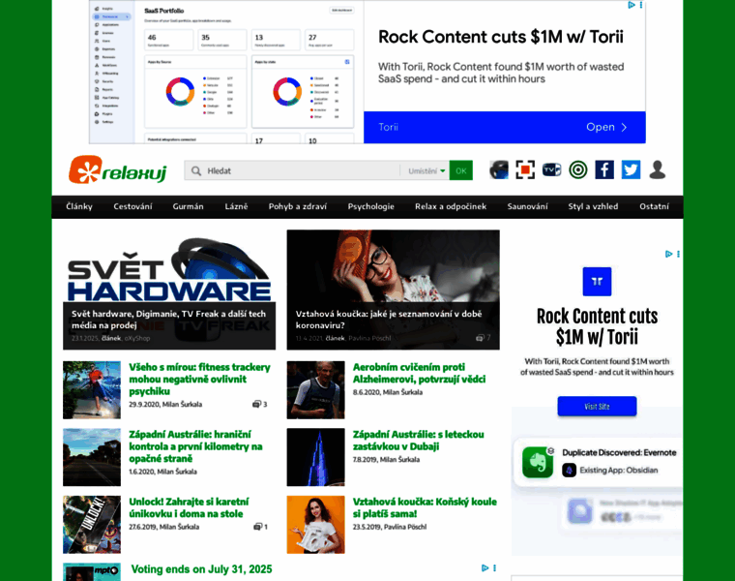The height and width of the screenshot is (581, 735).
Task: Click author Pavlína Pöschl under koronaviru article
Action: 369,338
